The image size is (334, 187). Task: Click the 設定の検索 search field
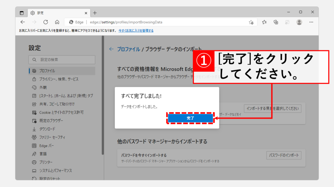click(62, 60)
